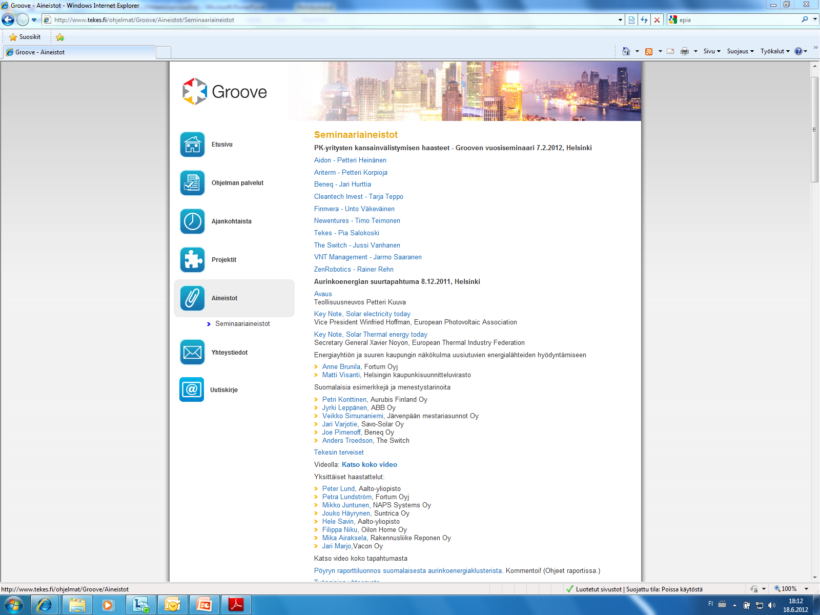Show hidden system tray icons arrow
Image resolution: width=820 pixels, height=615 pixels.
pos(734,605)
